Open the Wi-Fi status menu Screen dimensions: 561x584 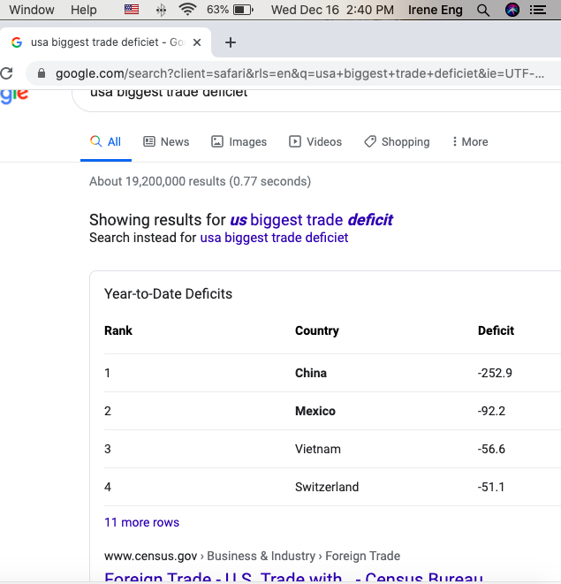[187, 10]
